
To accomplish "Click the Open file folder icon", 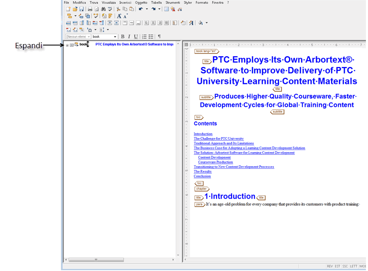I will 75,9.
